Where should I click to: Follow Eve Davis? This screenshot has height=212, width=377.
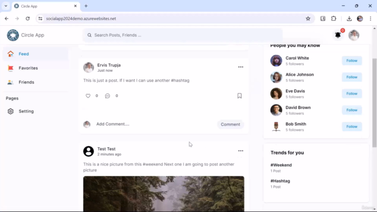pyautogui.click(x=352, y=94)
